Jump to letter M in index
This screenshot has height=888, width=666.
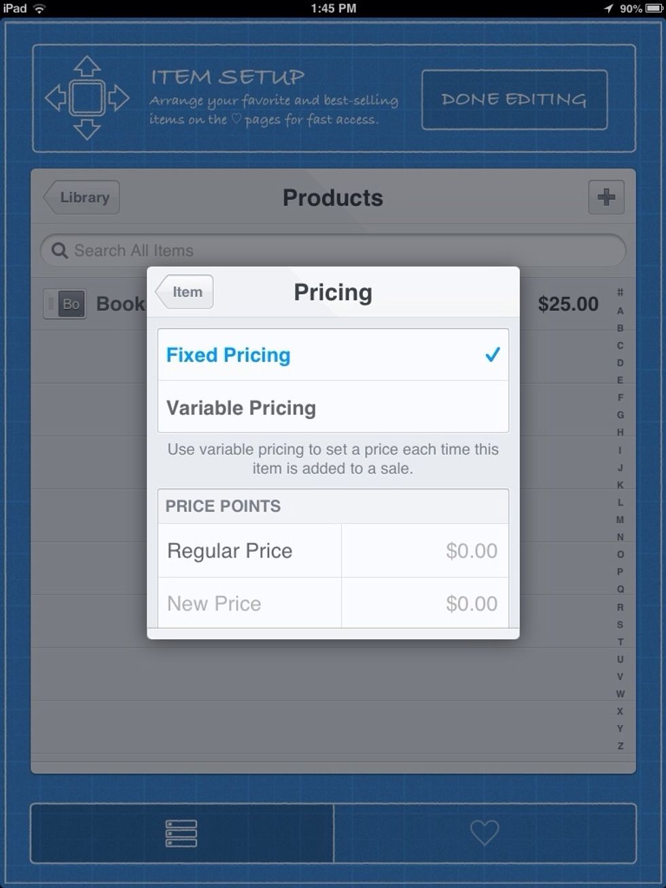tap(620, 520)
